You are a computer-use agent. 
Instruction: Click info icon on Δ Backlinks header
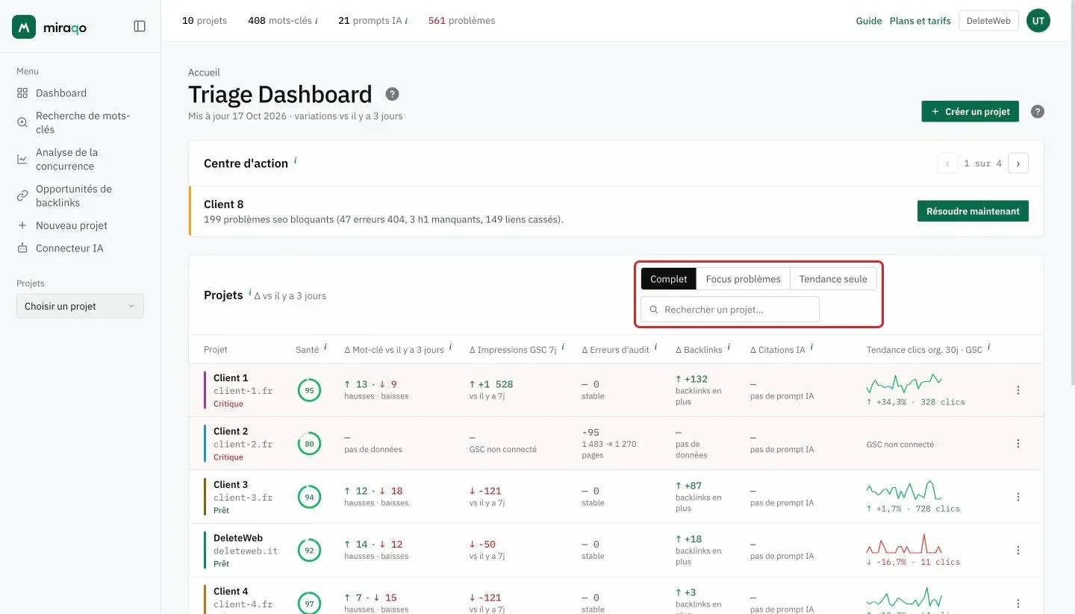729,347
